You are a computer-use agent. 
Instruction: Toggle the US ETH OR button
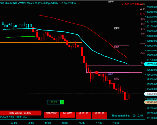click(83, 115)
